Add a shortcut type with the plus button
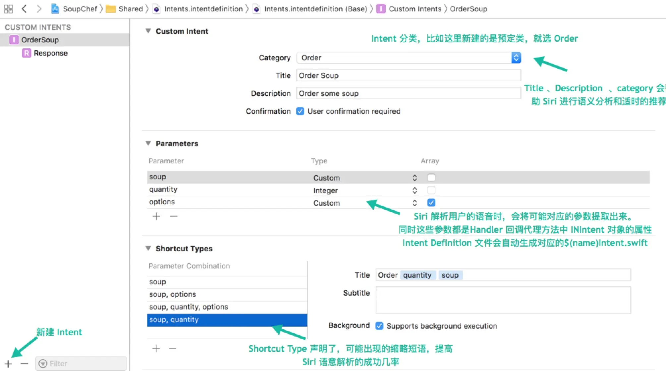 156,348
